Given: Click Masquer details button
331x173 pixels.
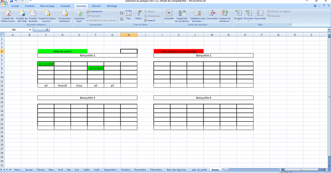Looking at the screenshot, I should pyautogui.click(x=273, y=16).
